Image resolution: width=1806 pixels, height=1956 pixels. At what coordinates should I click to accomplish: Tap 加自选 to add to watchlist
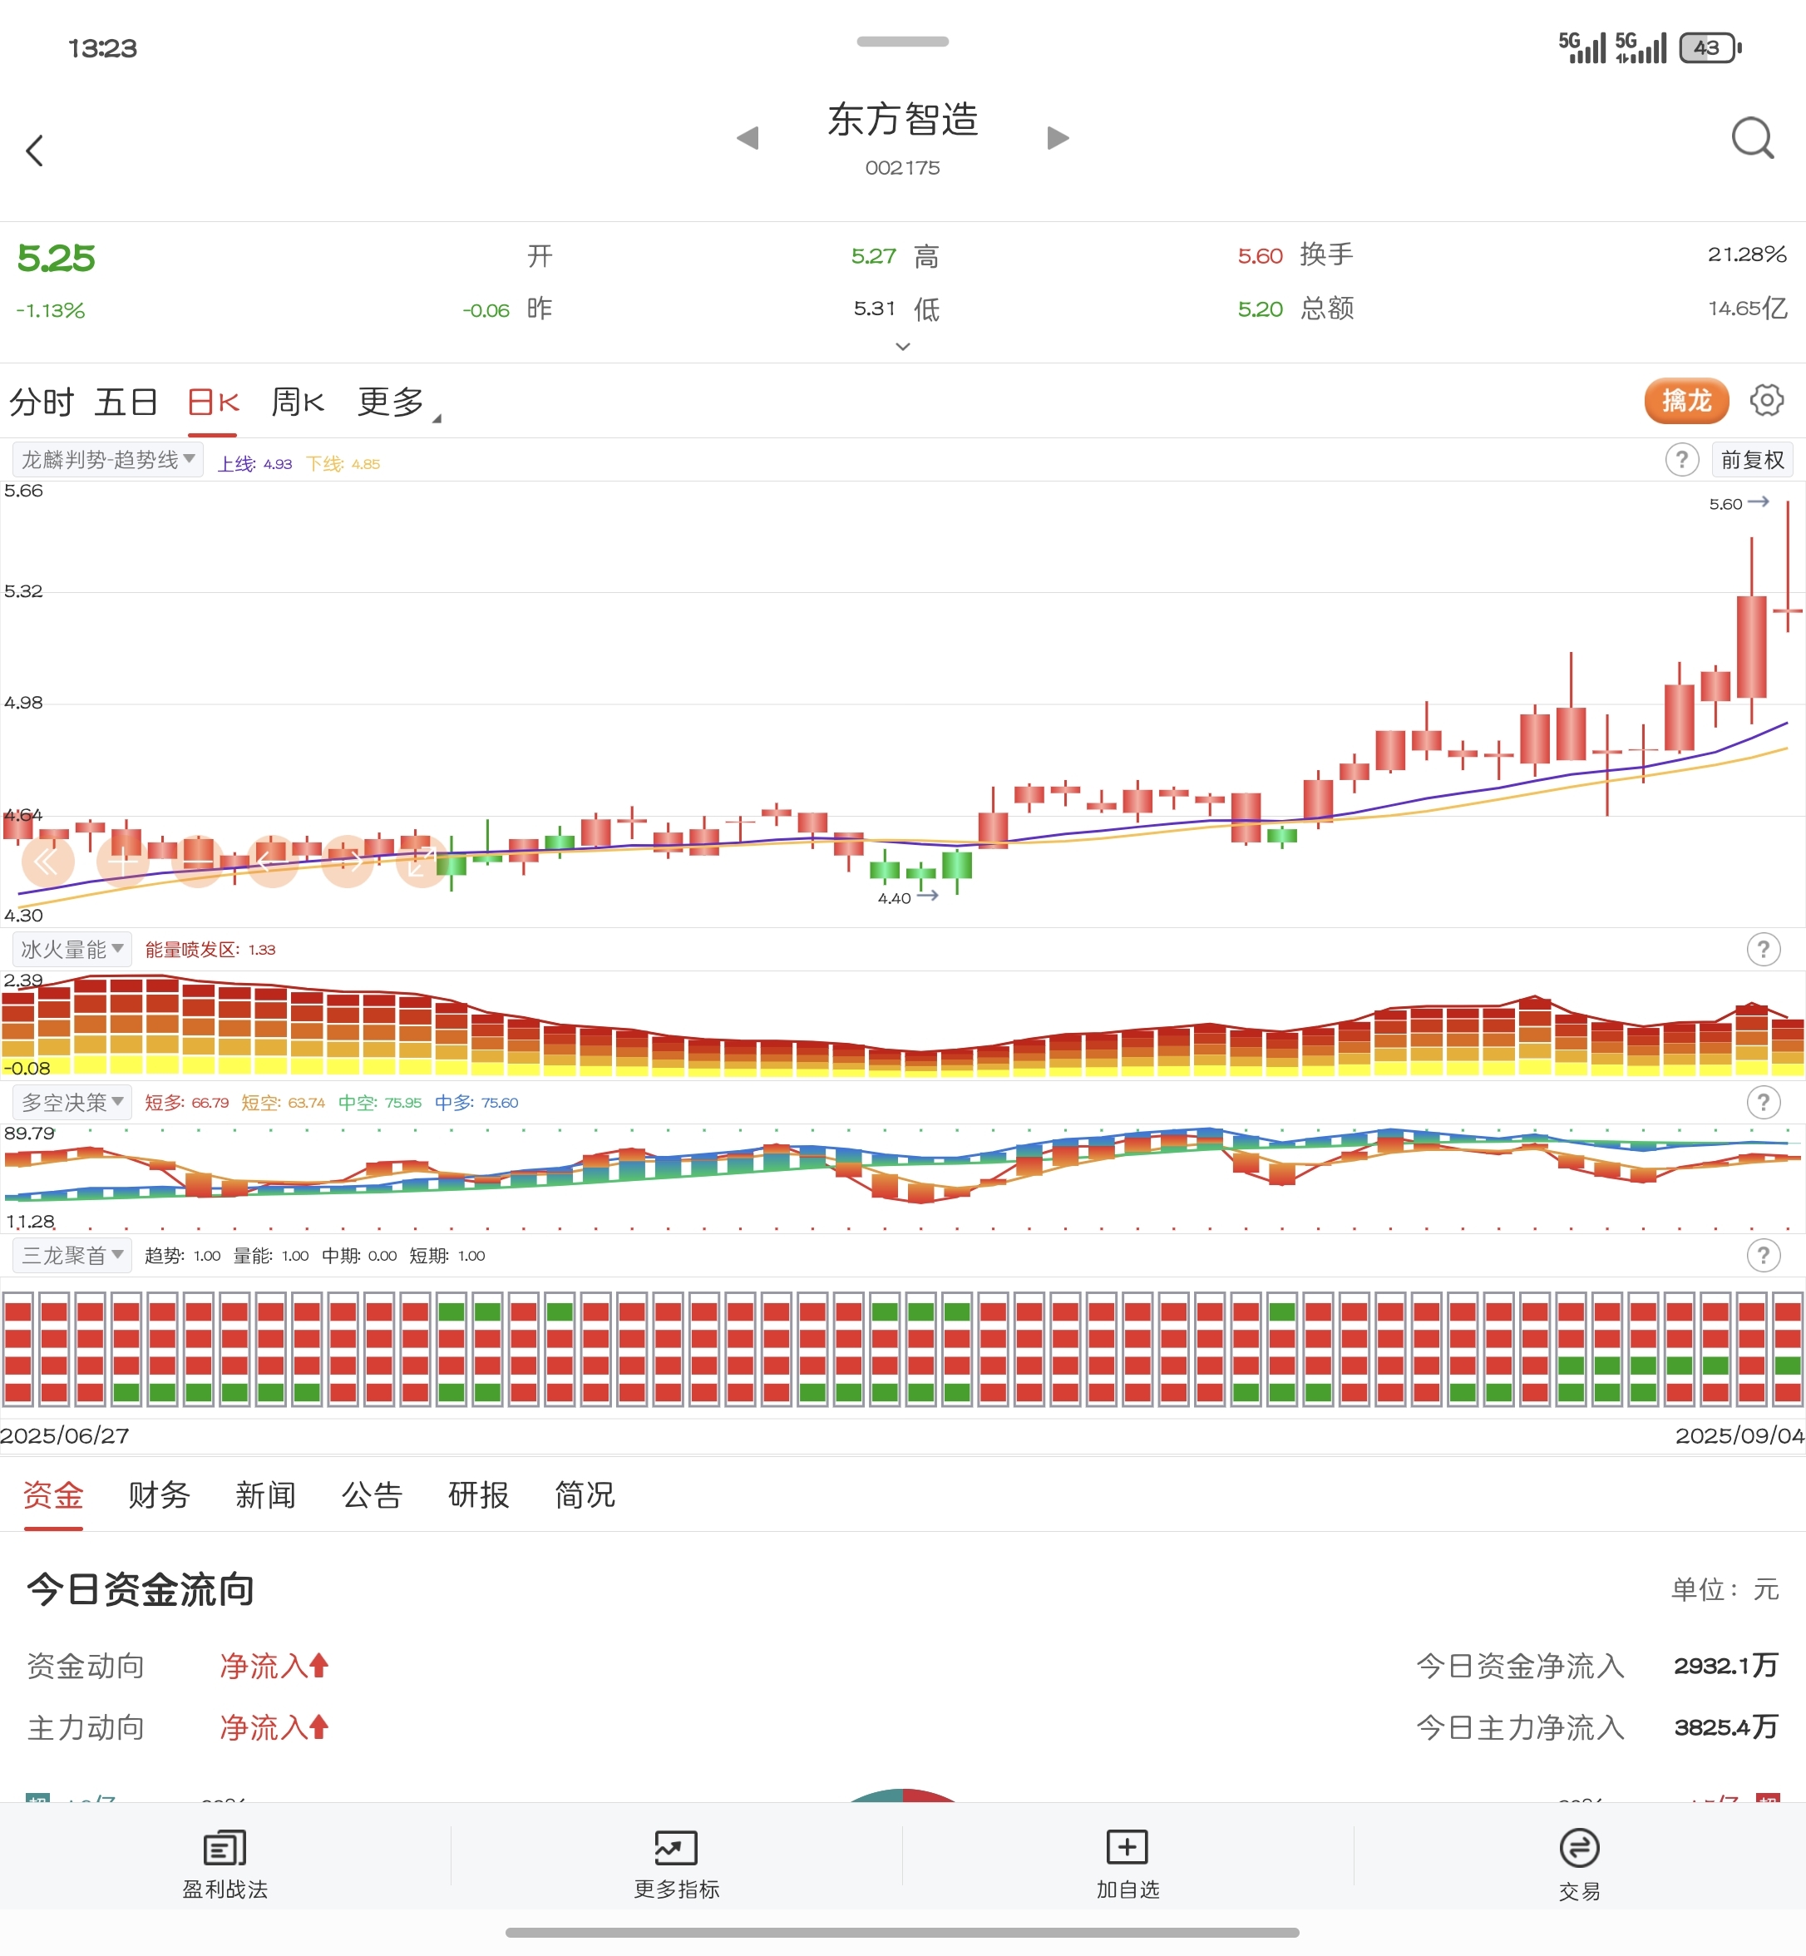pos(1128,1865)
